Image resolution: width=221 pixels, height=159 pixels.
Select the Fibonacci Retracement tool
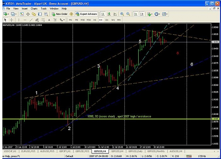tap(43, 20)
